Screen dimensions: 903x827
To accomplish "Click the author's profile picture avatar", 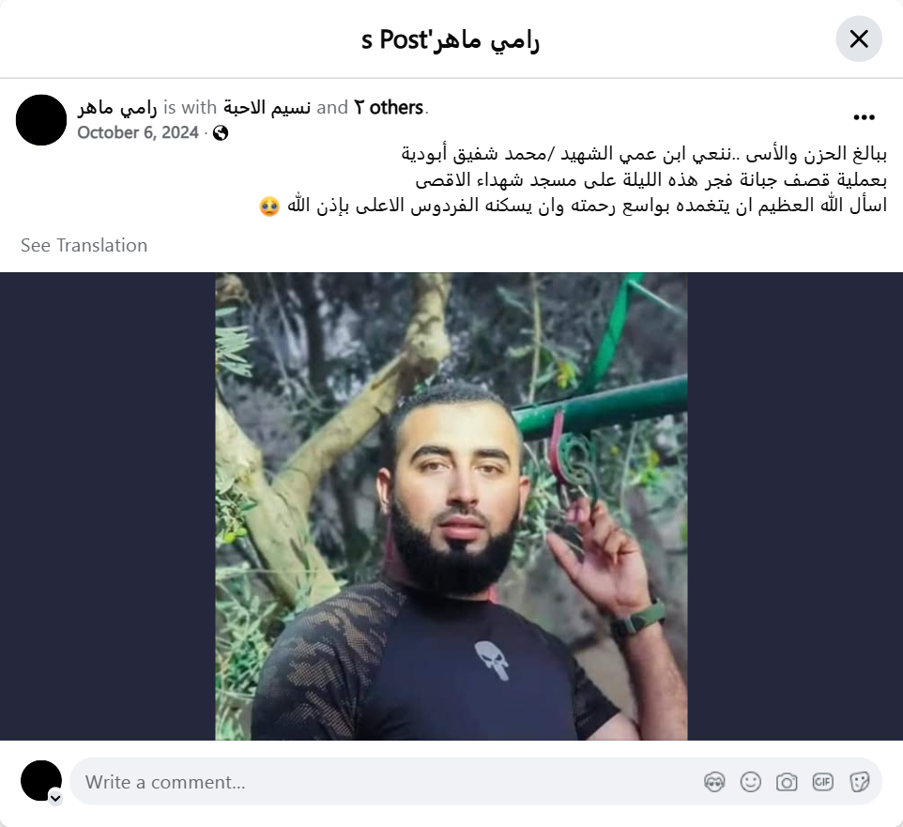I will (x=41, y=120).
